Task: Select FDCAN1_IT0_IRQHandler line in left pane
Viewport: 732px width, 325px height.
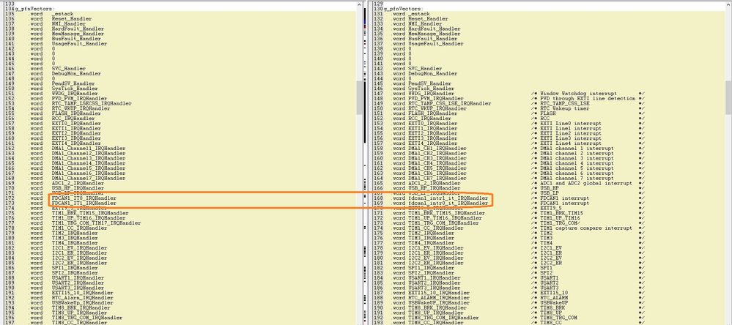Action: [x=84, y=198]
